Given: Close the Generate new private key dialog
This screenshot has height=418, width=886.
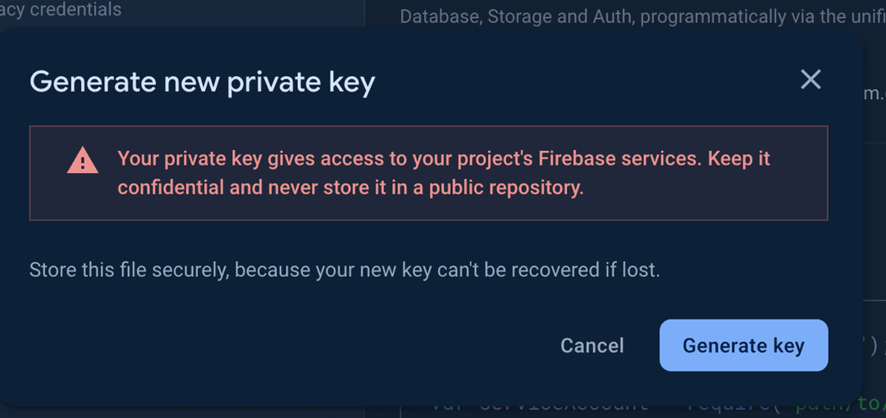Looking at the screenshot, I should point(811,80).
